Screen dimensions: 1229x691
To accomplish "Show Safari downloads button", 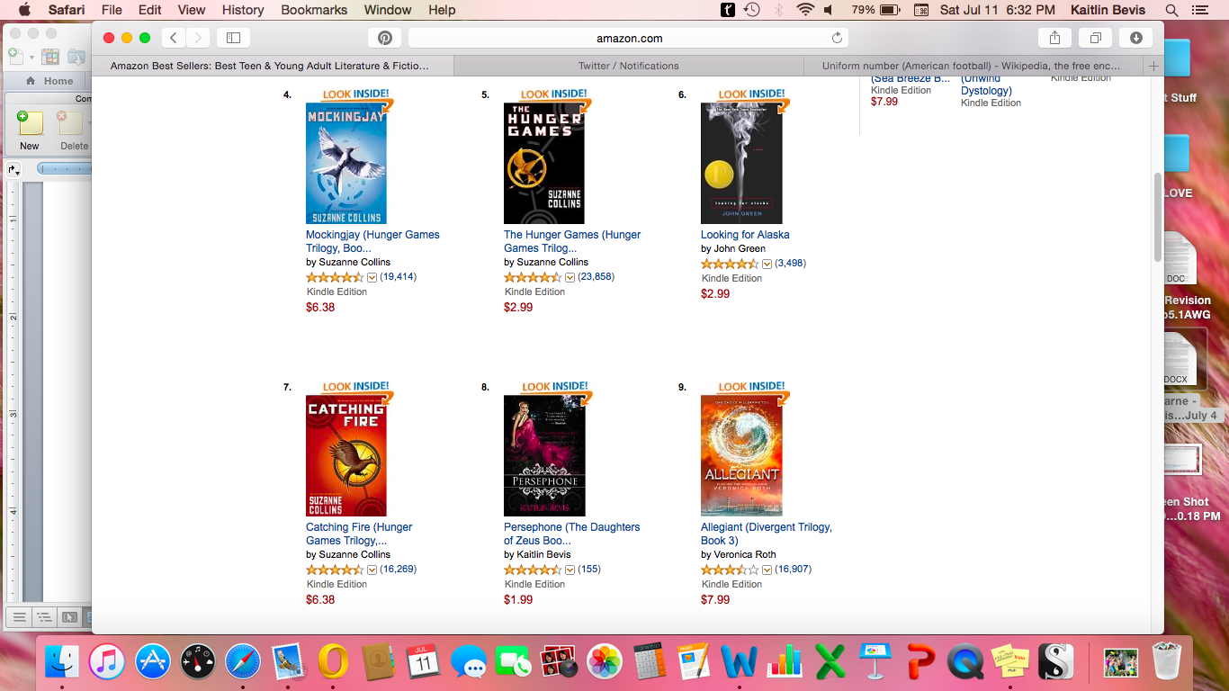I will (x=1135, y=38).
